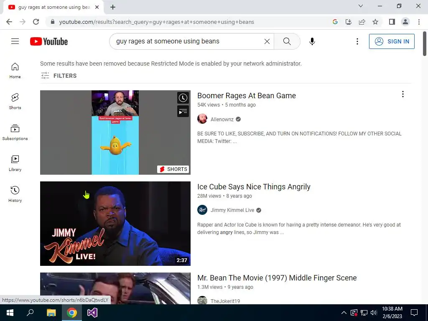The image size is (428, 321).
Task: Open a new browser tab
Action: tap(113, 7)
